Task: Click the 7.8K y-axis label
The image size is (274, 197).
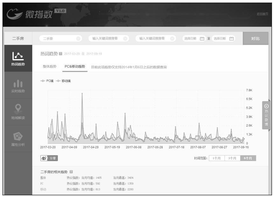Action: pyautogui.click(x=249, y=90)
